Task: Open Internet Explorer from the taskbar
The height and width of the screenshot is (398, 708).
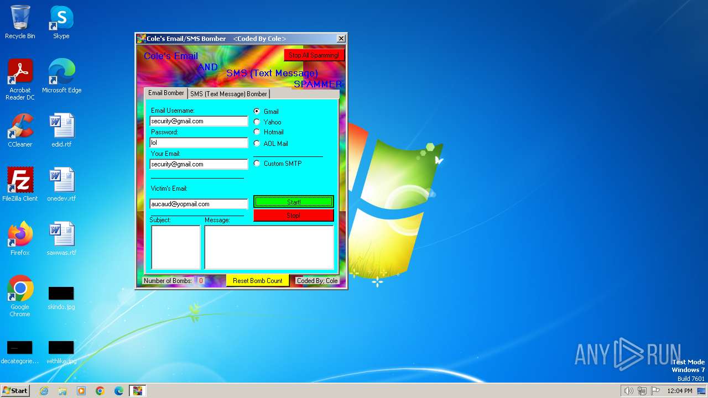Action: (44, 391)
